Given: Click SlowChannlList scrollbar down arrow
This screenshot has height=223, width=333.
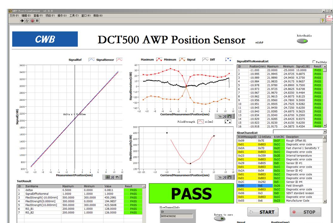Looking at the screenshot, I should pos(324,201).
